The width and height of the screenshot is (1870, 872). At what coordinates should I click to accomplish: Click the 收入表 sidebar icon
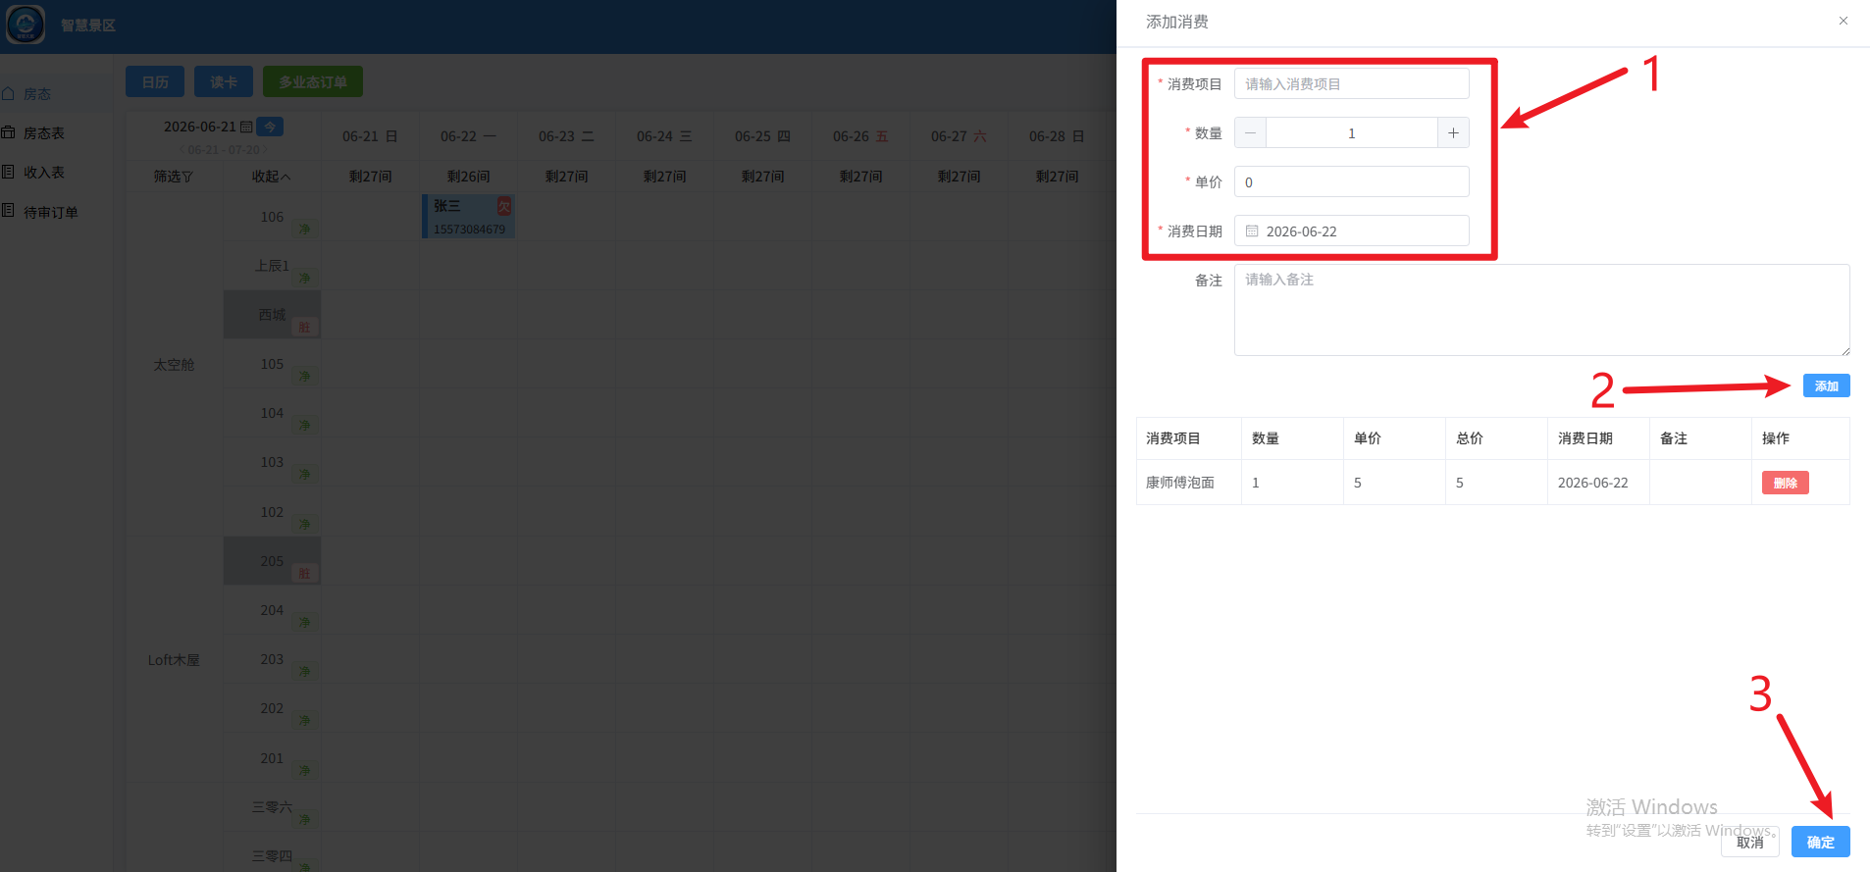coord(8,172)
